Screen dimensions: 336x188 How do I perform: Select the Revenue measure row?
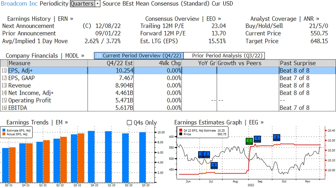tap(168, 85)
